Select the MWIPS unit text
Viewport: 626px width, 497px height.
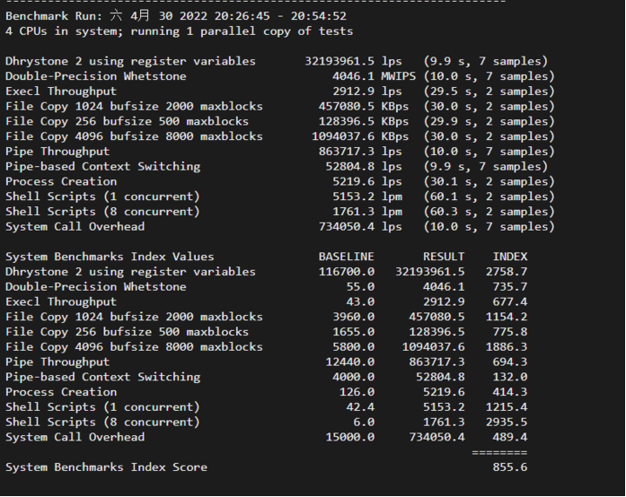[x=399, y=76]
